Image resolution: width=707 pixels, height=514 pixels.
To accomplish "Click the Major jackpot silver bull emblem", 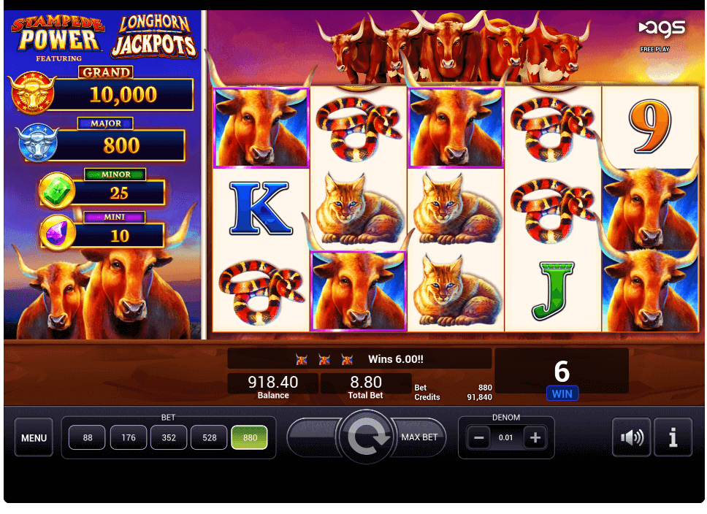I will click(38, 142).
